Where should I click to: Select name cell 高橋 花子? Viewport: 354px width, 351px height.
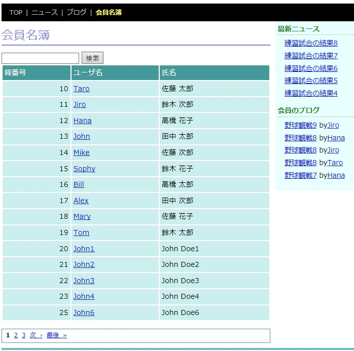tap(215, 121)
